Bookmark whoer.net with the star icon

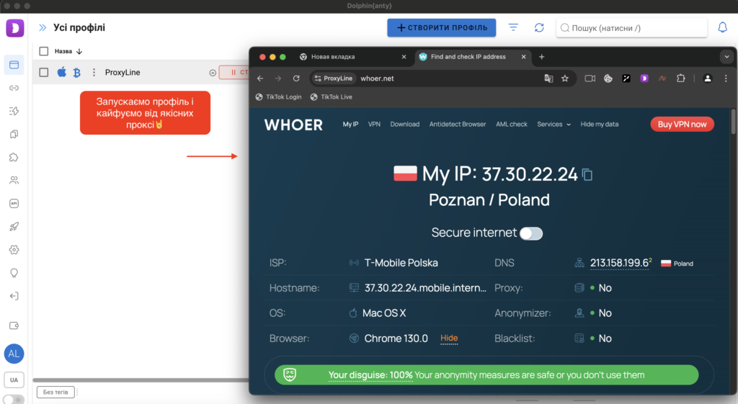565,78
